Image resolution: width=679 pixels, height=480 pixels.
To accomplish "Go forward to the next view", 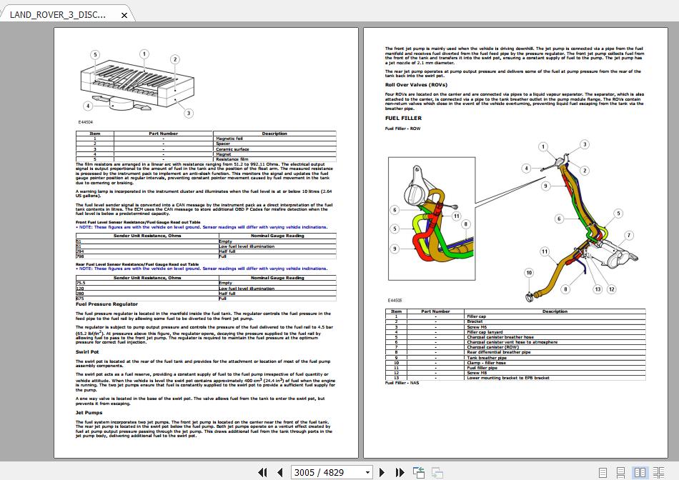I will coord(435,472).
